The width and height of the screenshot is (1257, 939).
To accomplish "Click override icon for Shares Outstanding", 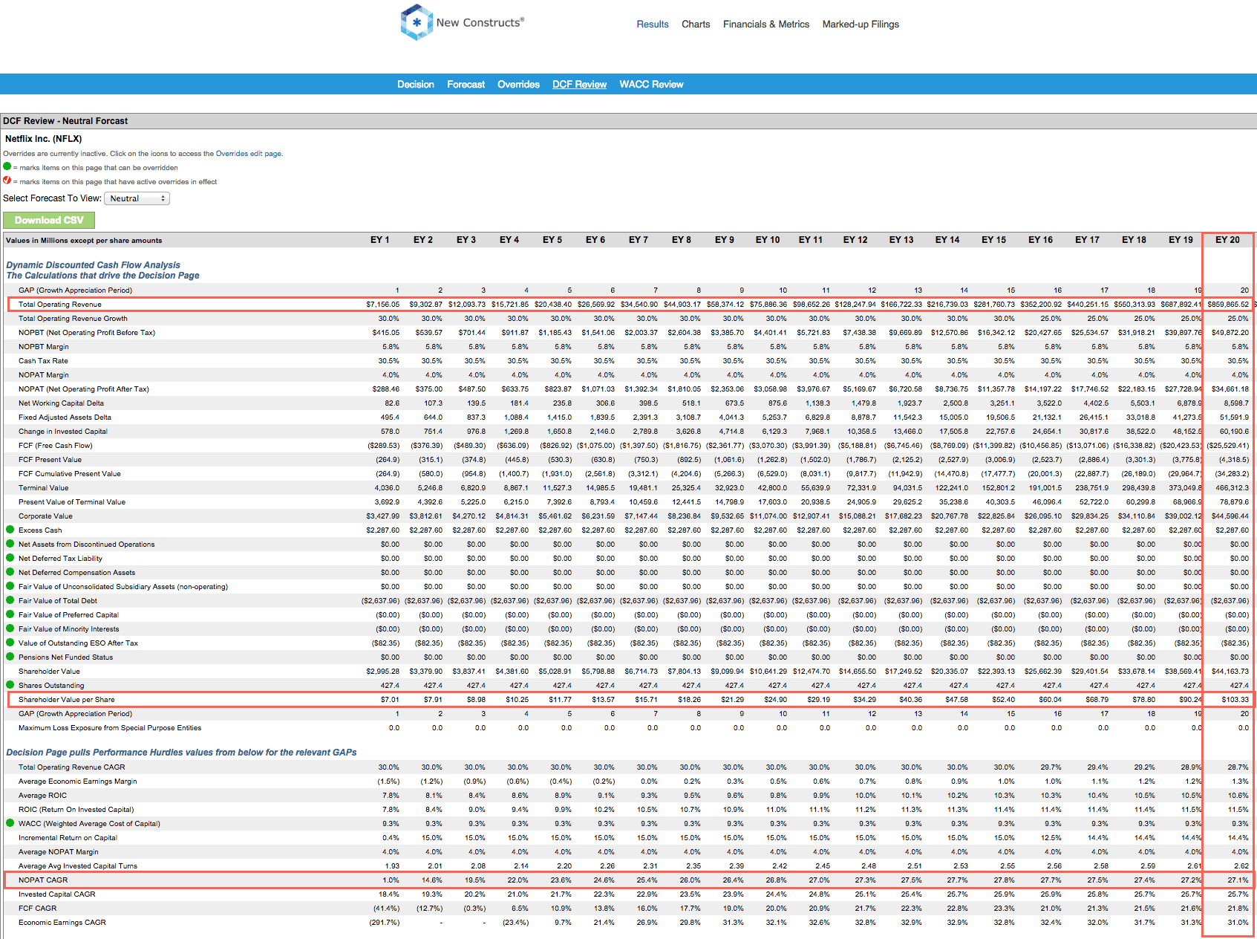I will click(x=10, y=685).
